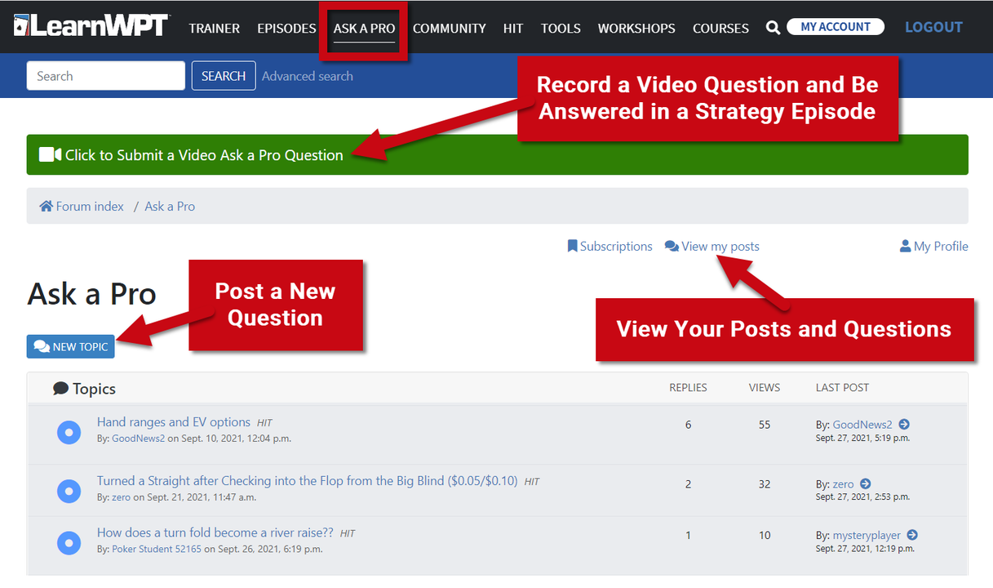This screenshot has width=993, height=588.
Task: Open the COMMUNITY section
Action: [449, 28]
